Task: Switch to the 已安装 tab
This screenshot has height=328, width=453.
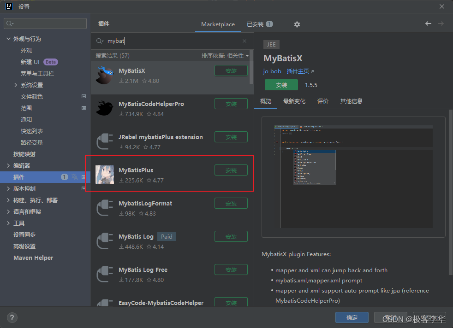Action: pos(260,24)
